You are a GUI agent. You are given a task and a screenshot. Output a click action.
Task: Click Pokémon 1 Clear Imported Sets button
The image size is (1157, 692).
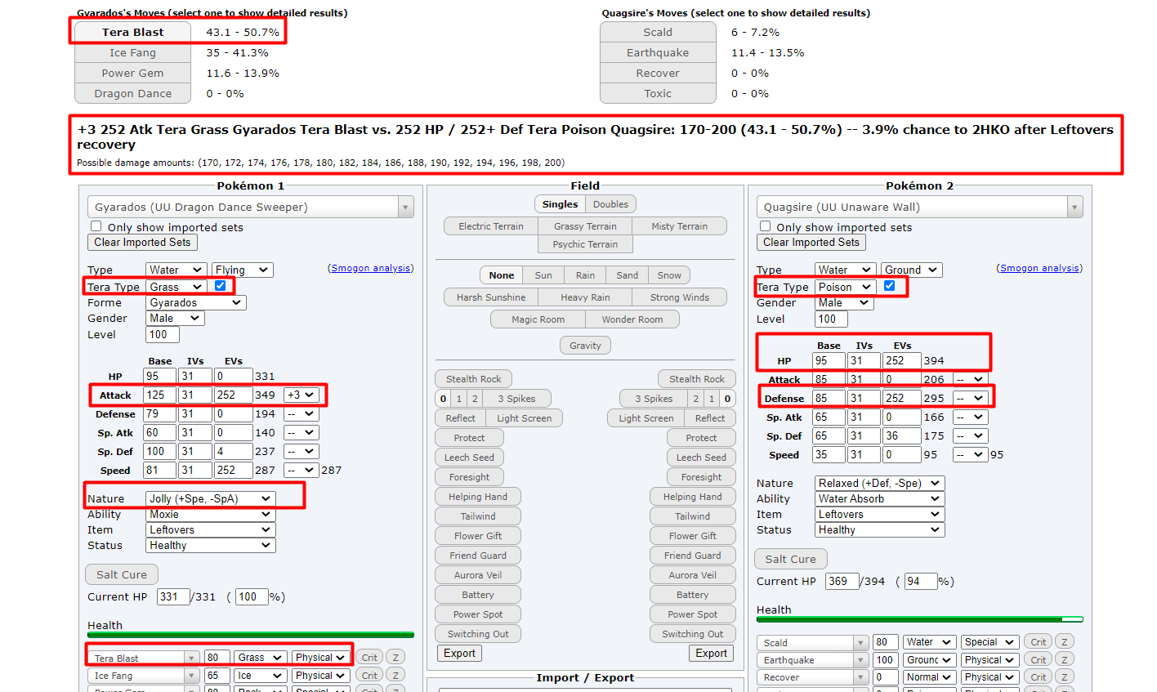pos(142,242)
